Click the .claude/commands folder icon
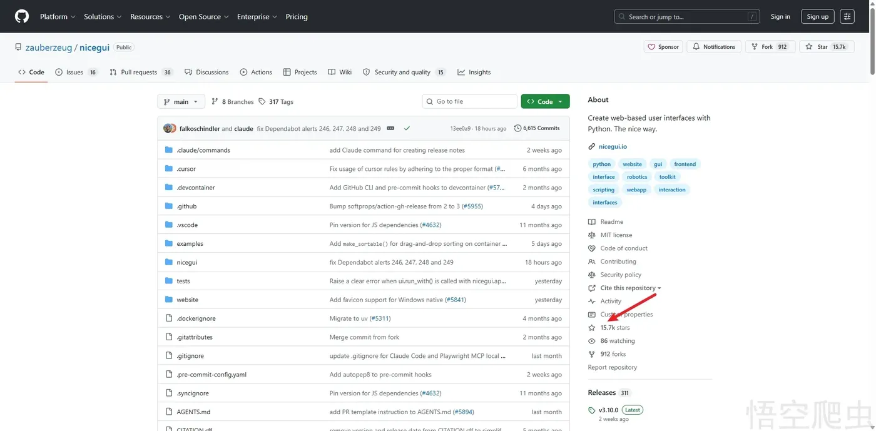The width and height of the screenshot is (876, 431). (169, 150)
